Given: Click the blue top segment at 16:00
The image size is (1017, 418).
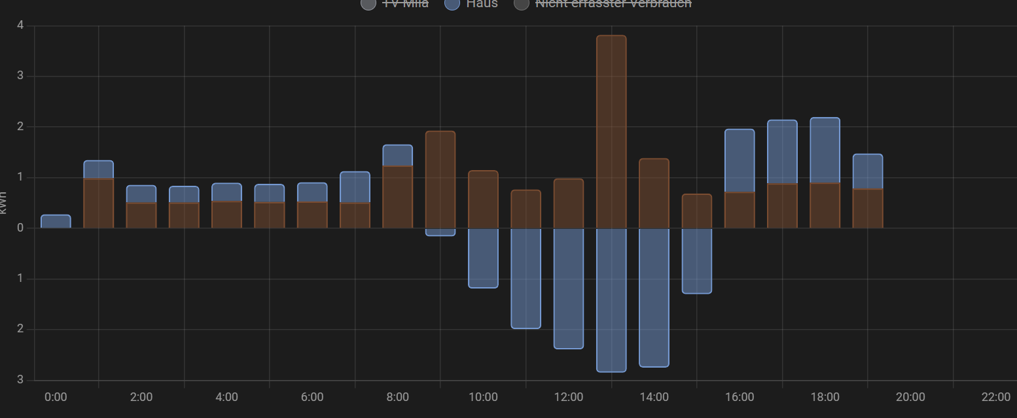Looking at the screenshot, I should [740, 161].
